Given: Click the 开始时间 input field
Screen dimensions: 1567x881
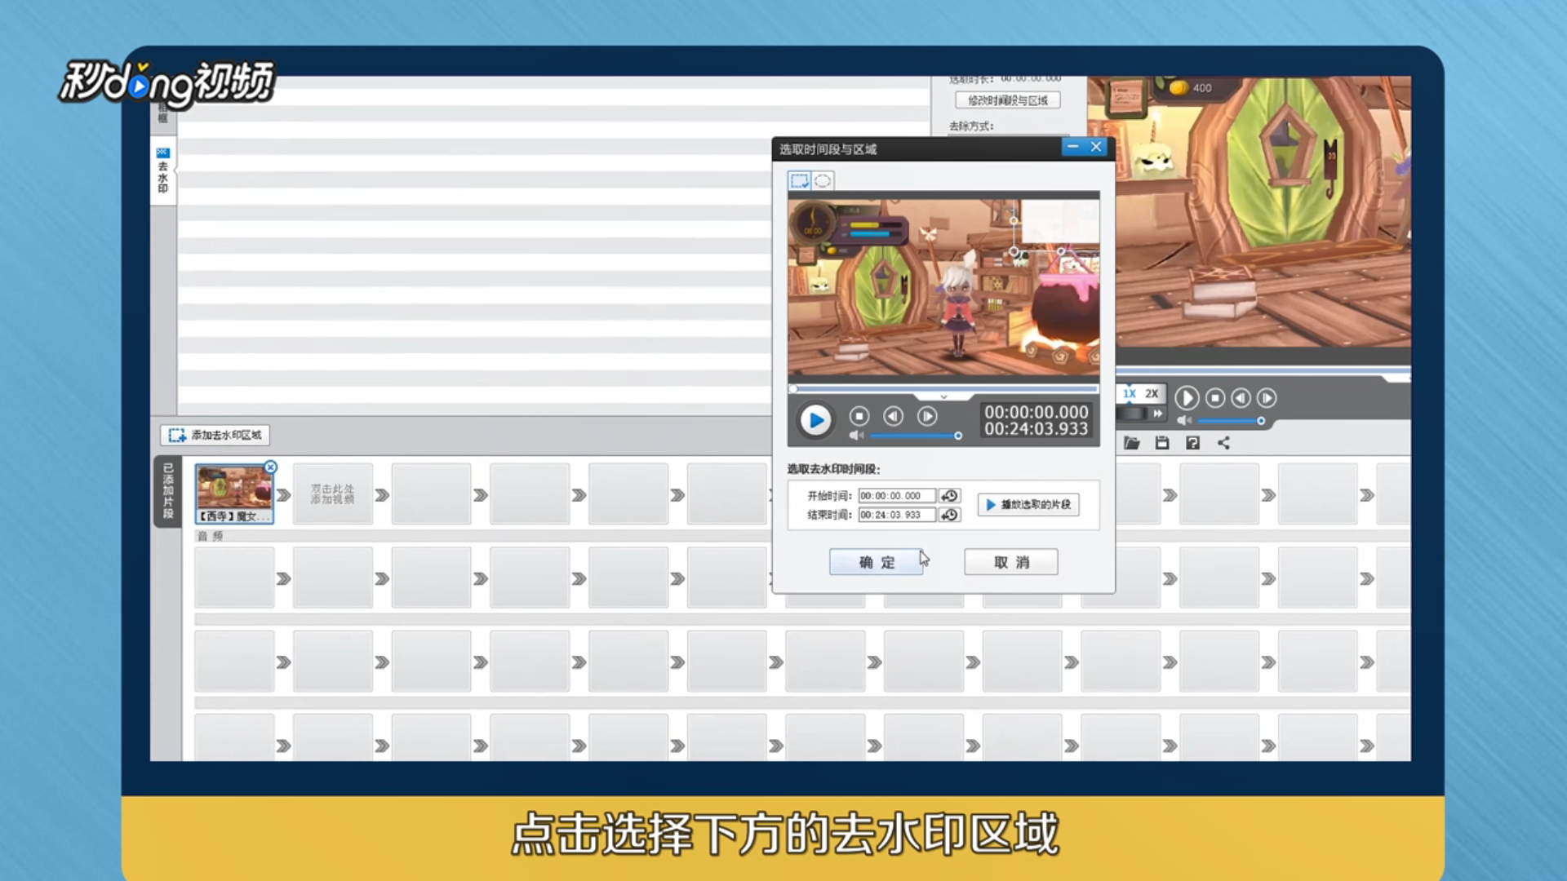Looking at the screenshot, I should 895,496.
